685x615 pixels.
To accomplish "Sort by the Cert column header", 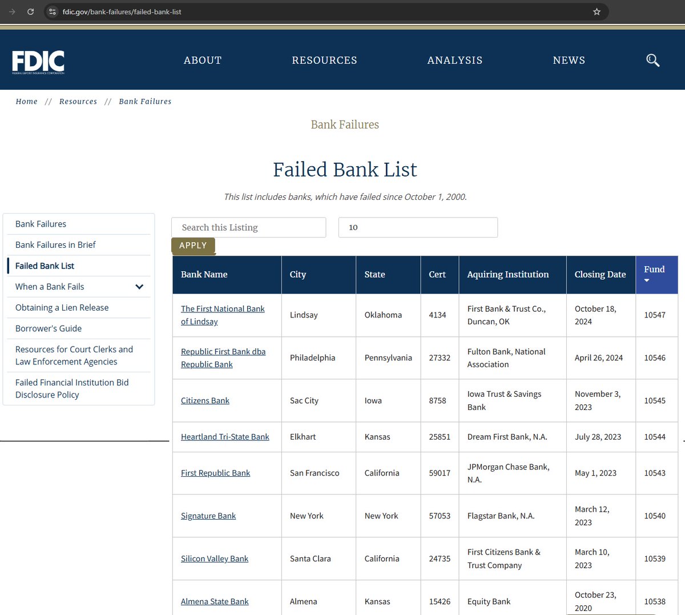I will (x=440, y=275).
